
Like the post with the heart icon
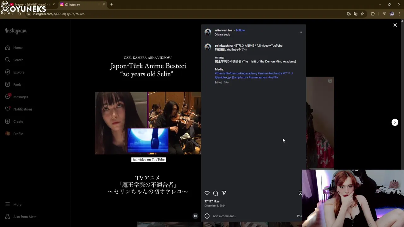click(207, 193)
